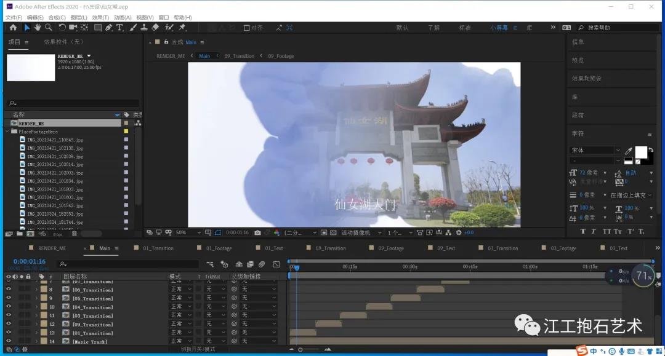The width and height of the screenshot is (665, 356).
Task: Select the Zoom magnifier tool
Action: tap(49, 28)
